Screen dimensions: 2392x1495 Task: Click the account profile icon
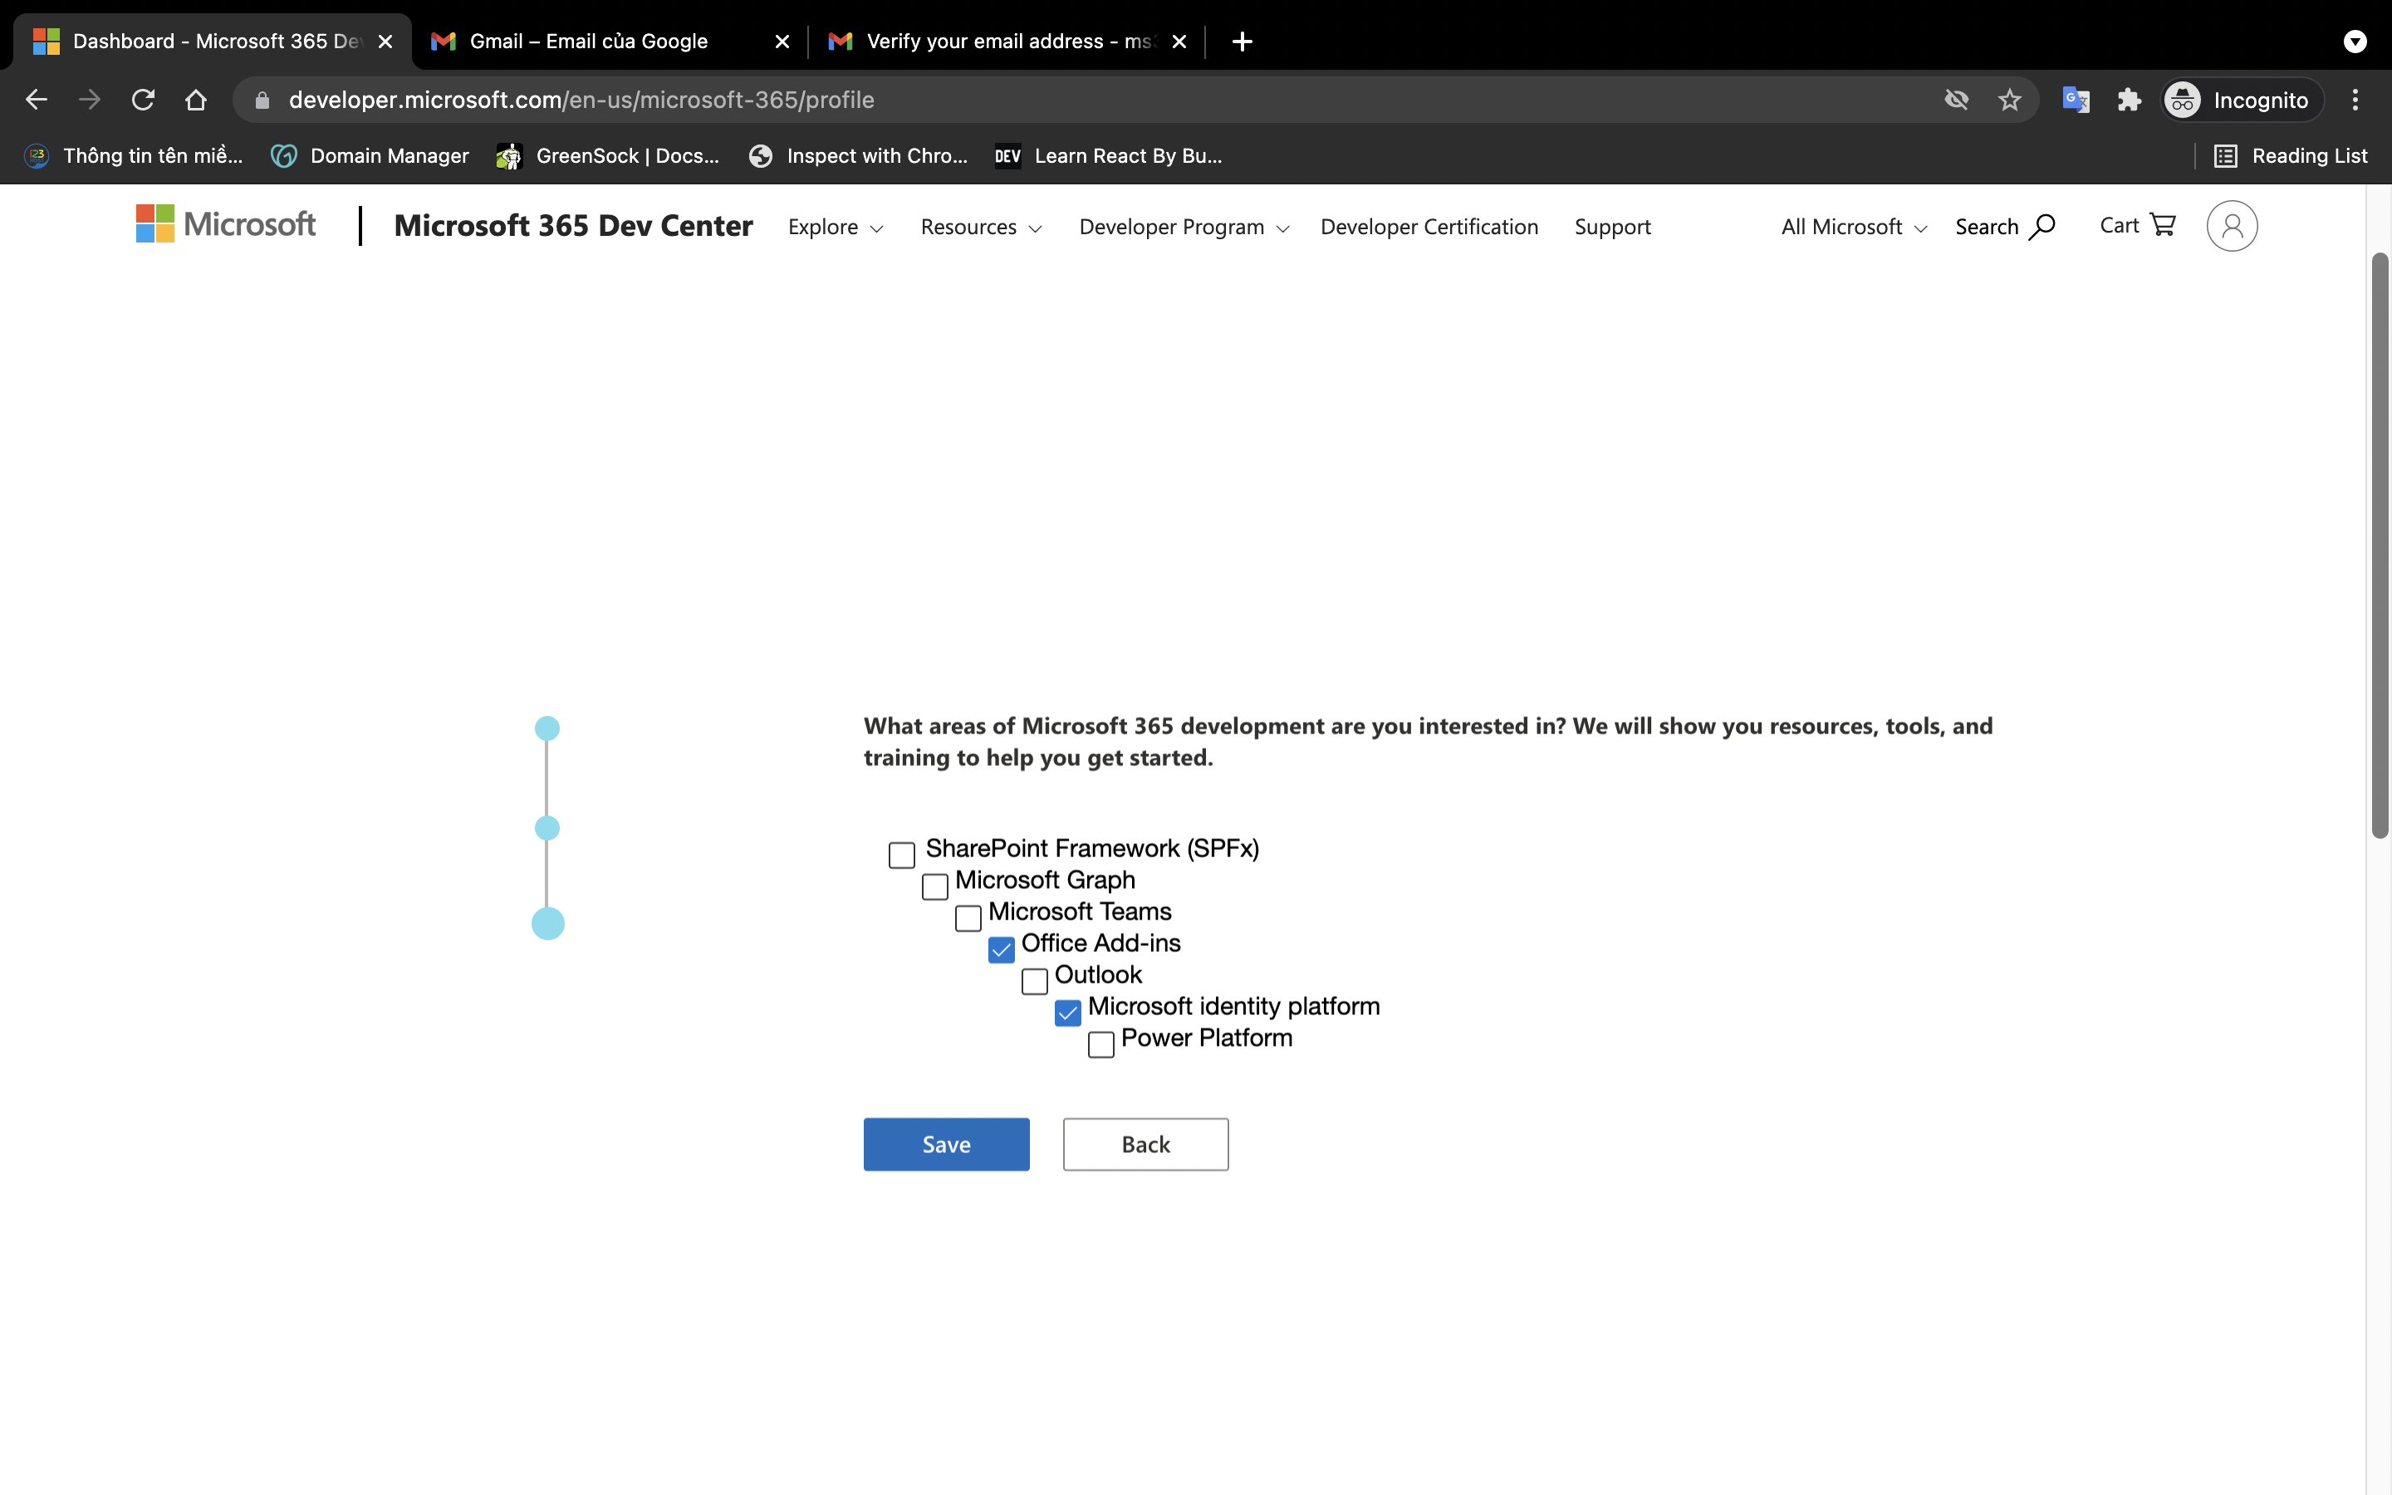pyautogui.click(x=2231, y=225)
